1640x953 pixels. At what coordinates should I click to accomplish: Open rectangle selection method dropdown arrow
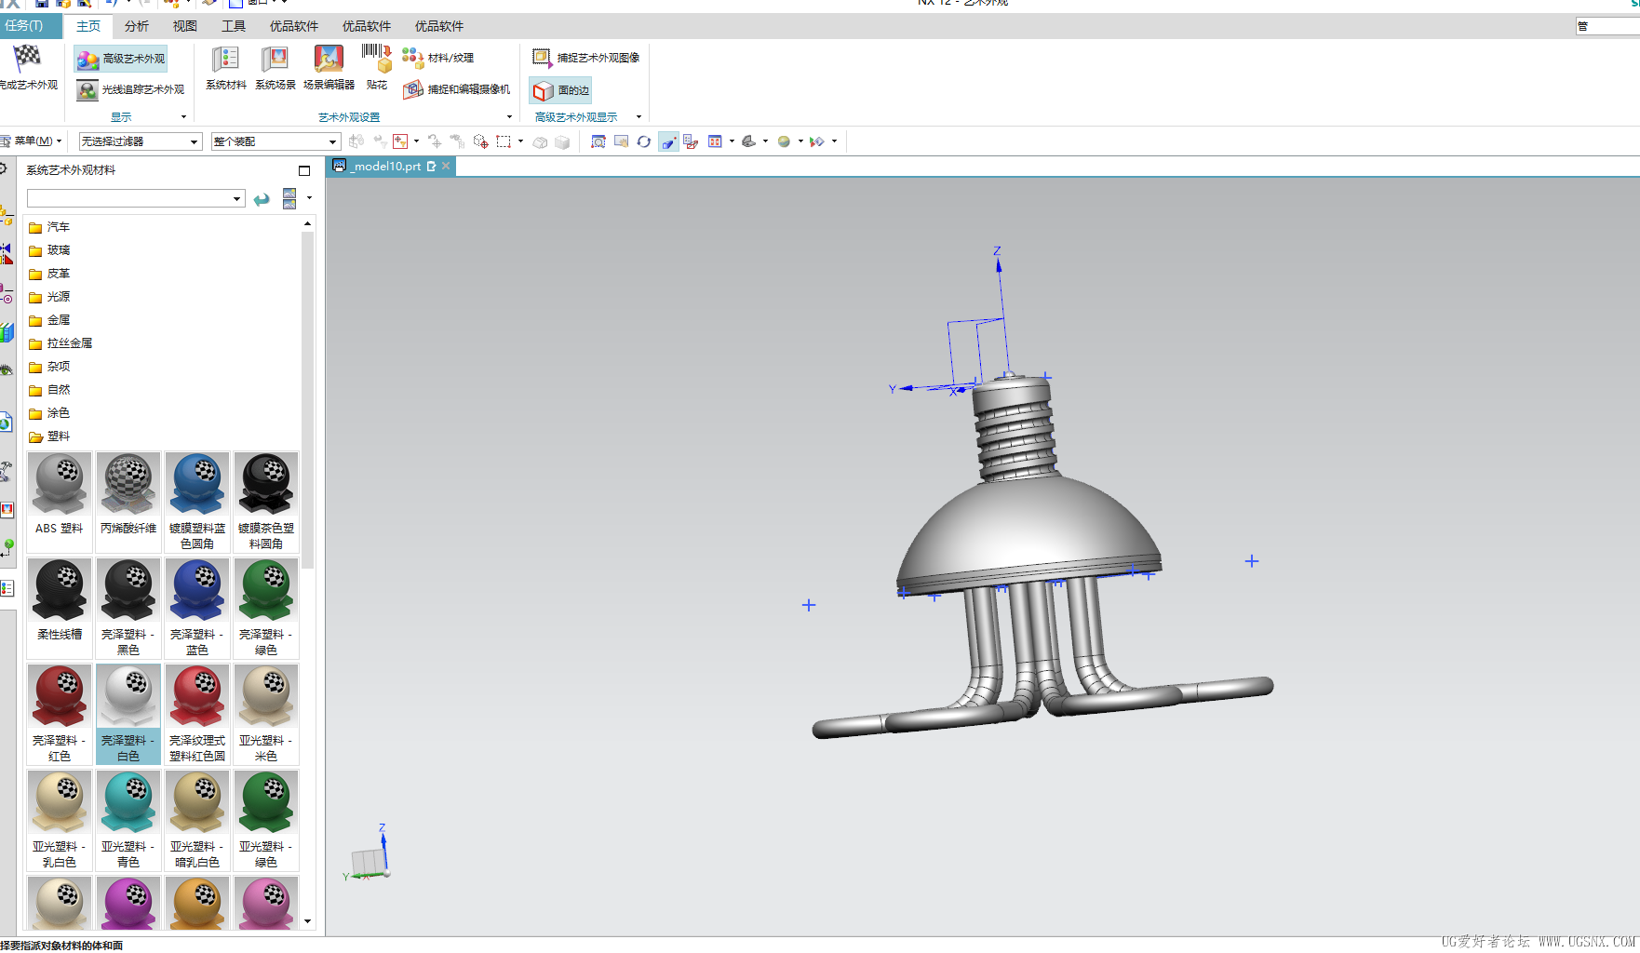pos(520,141)
